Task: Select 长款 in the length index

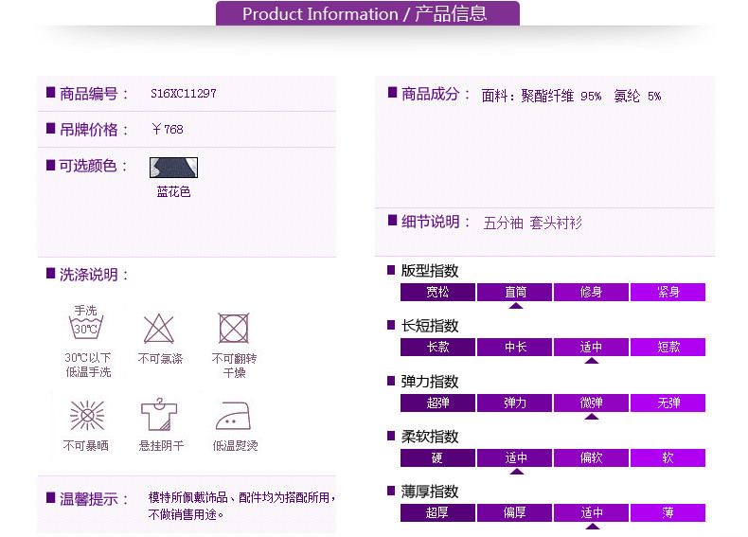Action: coord(438,348)
